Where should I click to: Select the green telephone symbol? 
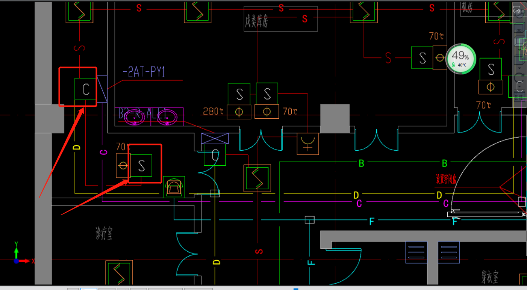coord(174,187)
